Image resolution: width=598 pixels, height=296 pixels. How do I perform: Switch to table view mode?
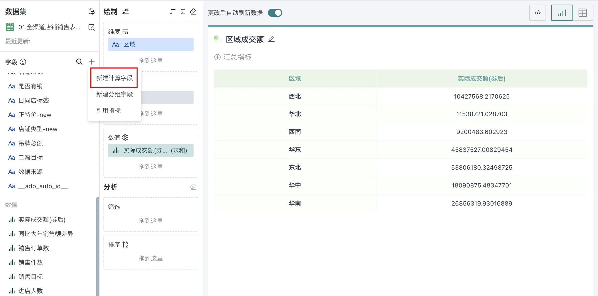click(582, 13)
